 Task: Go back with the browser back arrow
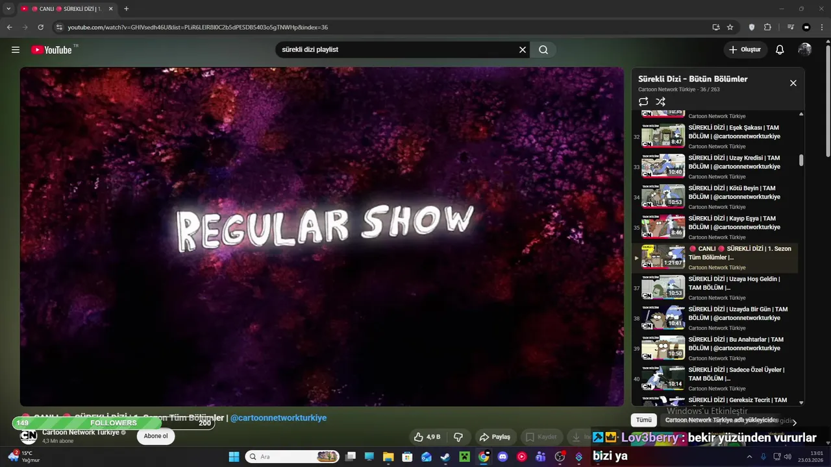point(9,27)
